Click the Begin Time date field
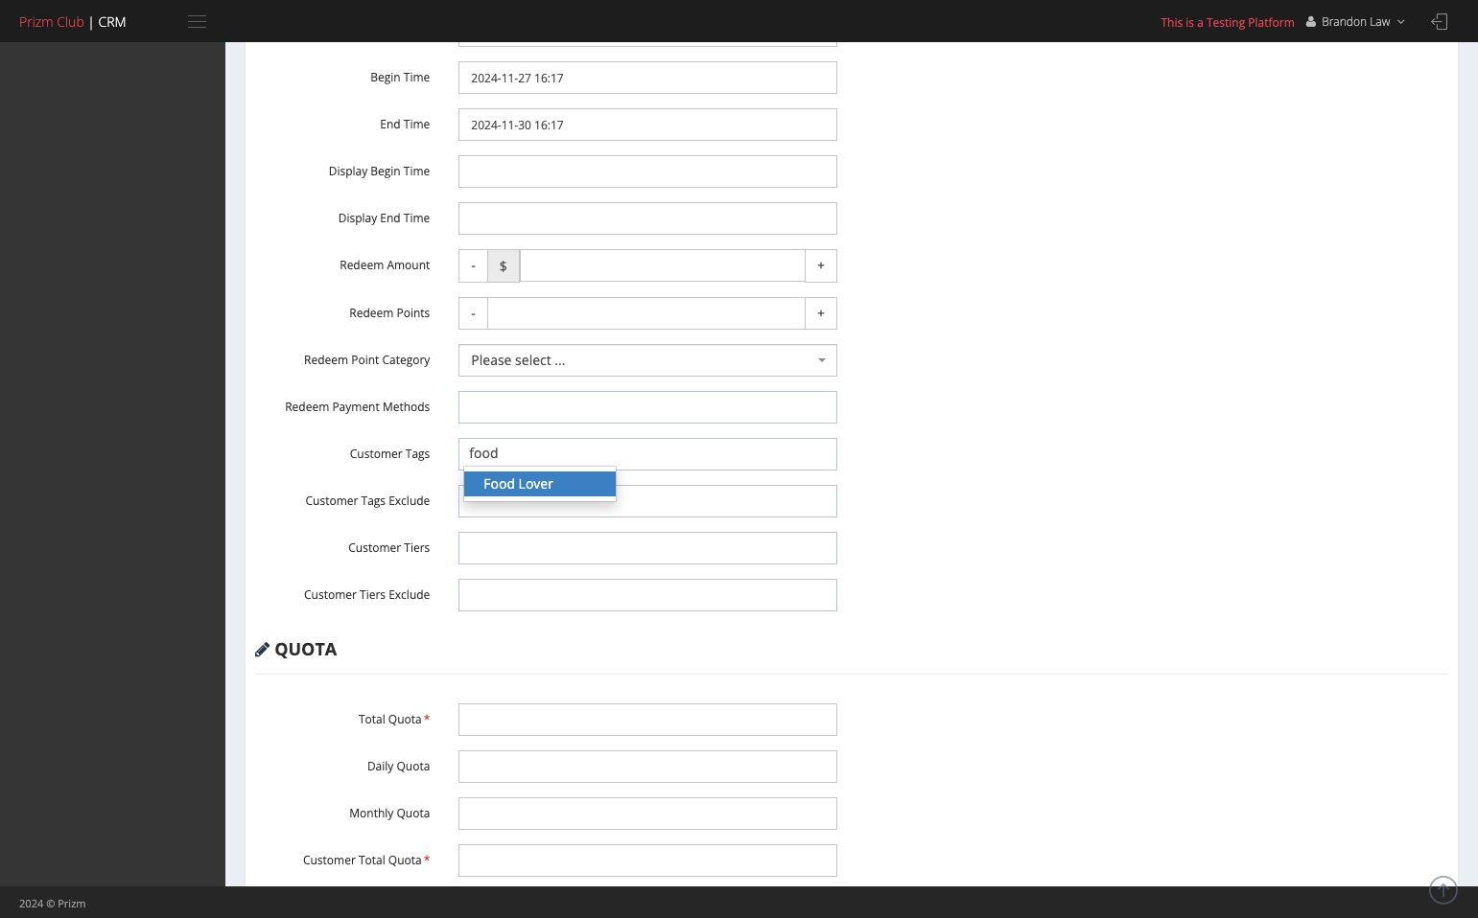Image resolution: width=1478 pixels, height=918 pixels. [x=647, y=78]
